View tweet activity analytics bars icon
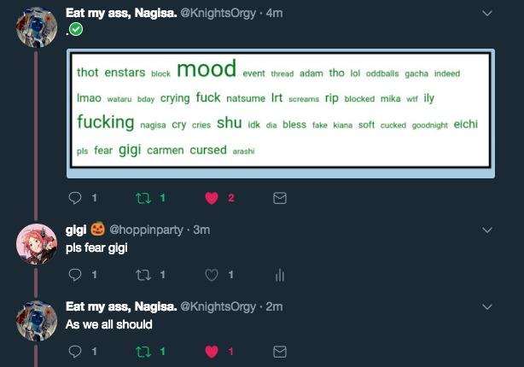Viewport: 524px width, 367px height. tap(280, 275)
